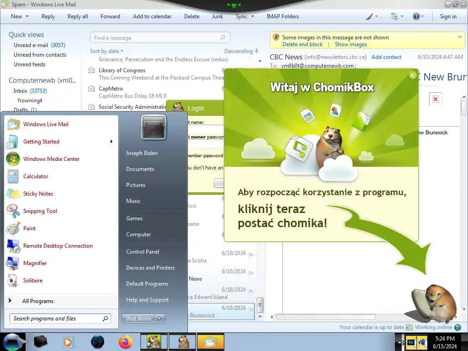The height and width of the screenshot is (351, 468).
Task: Open the CapMetro Bus Delay message
Action: click(133, 92)
